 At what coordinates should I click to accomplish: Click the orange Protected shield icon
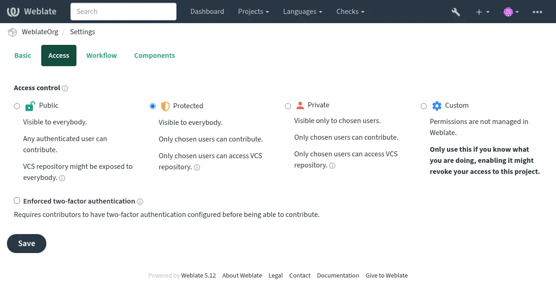tap(165, 106)
